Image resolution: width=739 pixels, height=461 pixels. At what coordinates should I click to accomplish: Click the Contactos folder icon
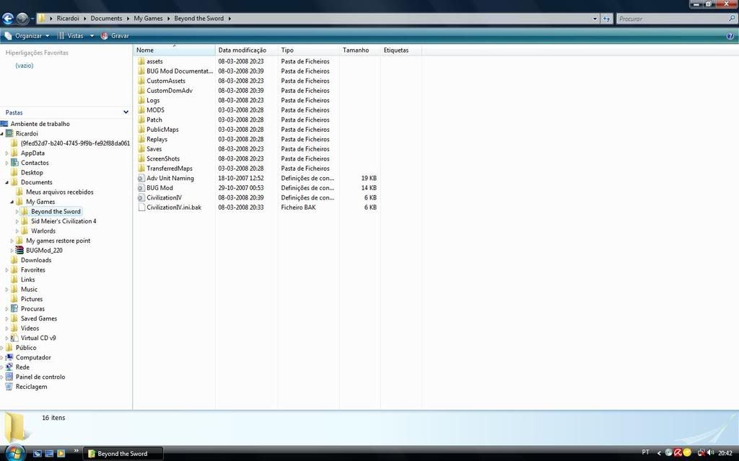14,163
